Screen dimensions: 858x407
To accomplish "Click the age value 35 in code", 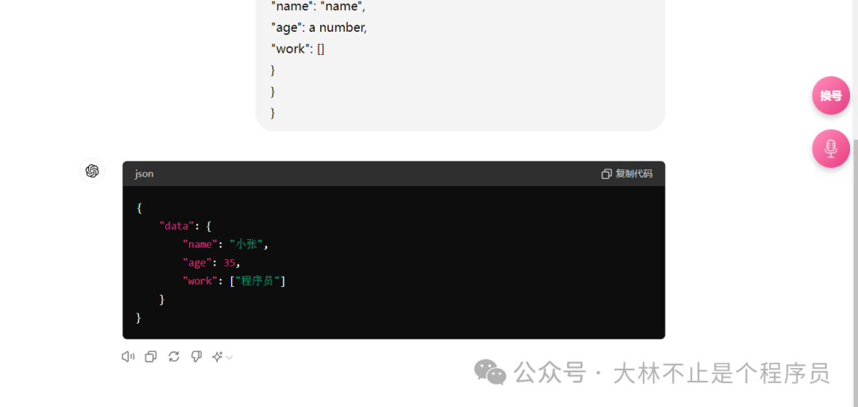I will pos(229,263).
